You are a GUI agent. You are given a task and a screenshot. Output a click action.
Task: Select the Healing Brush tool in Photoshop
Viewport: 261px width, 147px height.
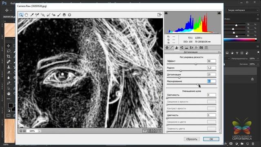click(9, 62)
